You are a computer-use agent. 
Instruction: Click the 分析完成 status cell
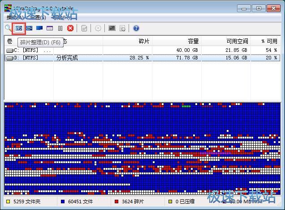tap(67, 58)
